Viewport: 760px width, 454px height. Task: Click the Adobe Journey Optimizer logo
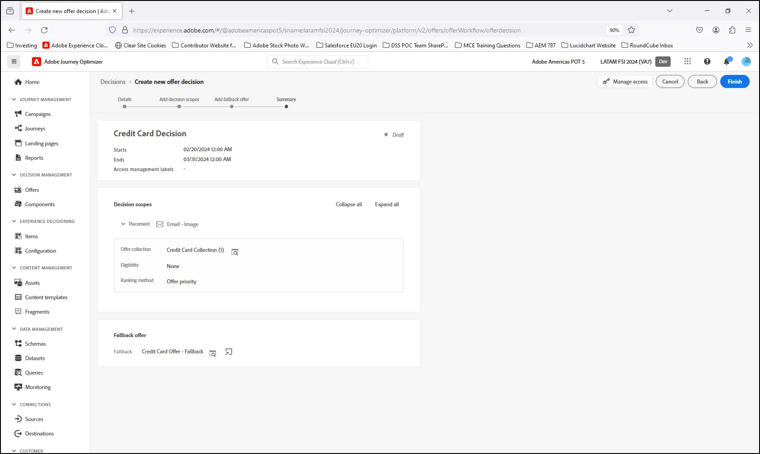(37, 62)
